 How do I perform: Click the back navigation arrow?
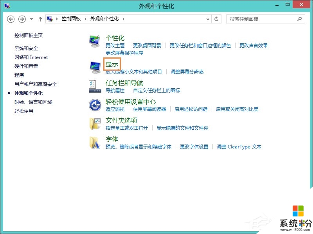[11, 18]
